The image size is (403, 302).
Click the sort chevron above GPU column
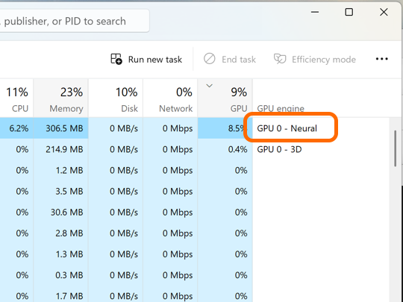(x=210, y=86)
